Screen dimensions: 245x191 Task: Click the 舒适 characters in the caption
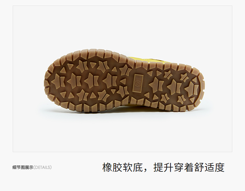click(x=204, y=167)
